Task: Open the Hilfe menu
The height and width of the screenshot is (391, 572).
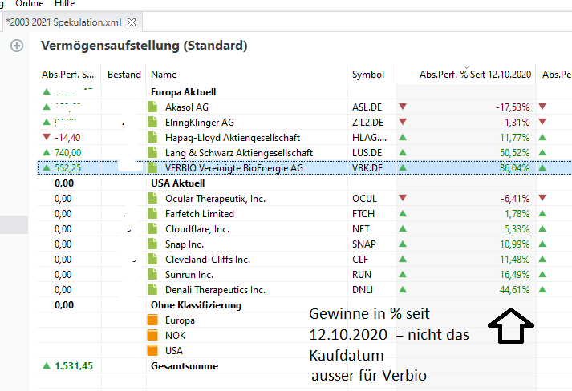Action: pyautogui.click(x=64, y=4)
